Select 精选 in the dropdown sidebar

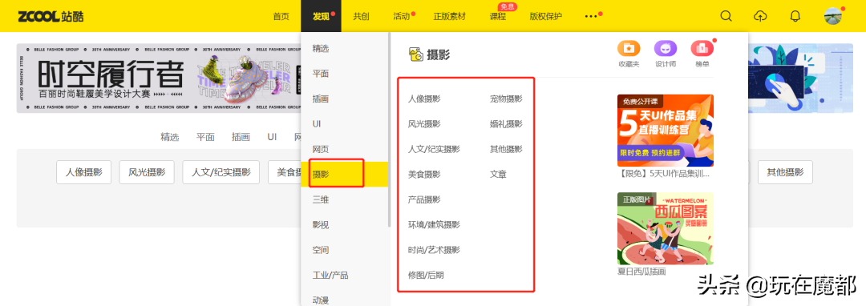click(x=320, y=49)
